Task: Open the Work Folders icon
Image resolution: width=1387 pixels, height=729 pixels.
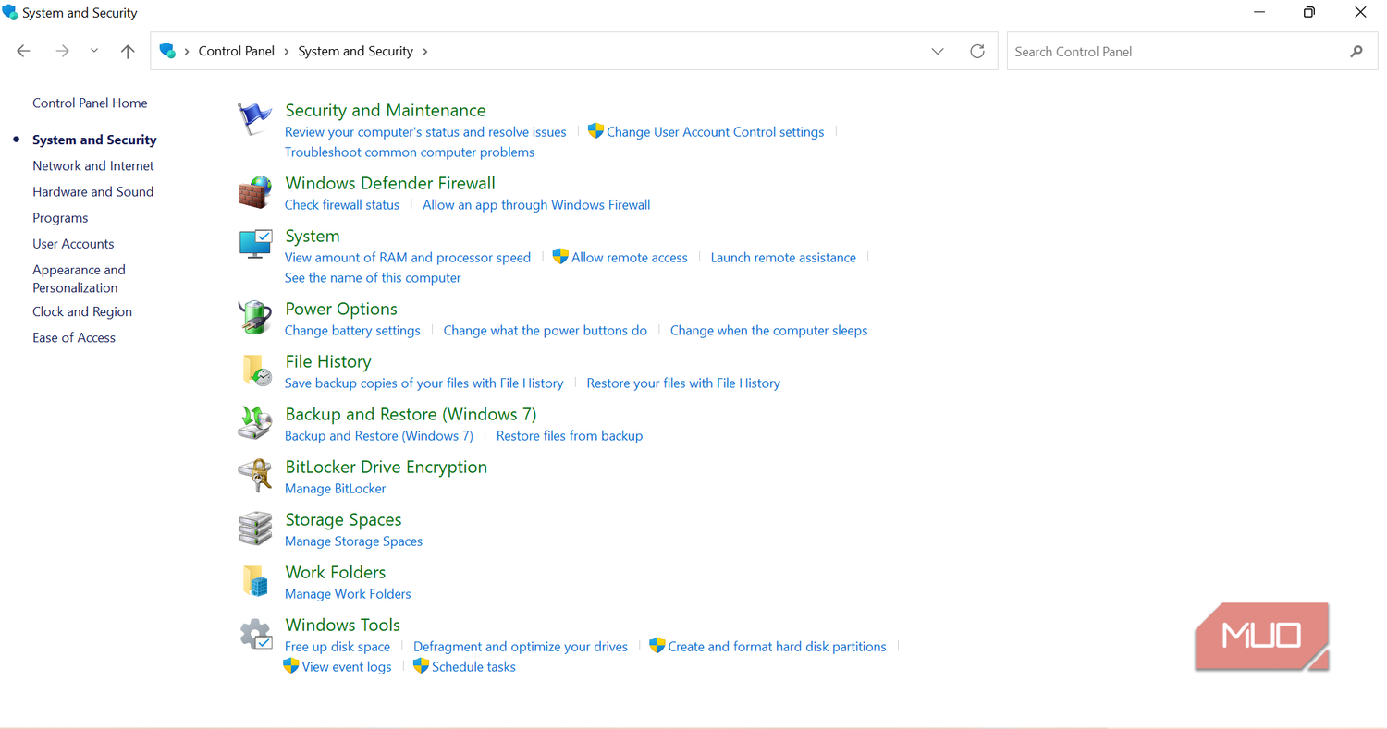Action: coord(255,581)
